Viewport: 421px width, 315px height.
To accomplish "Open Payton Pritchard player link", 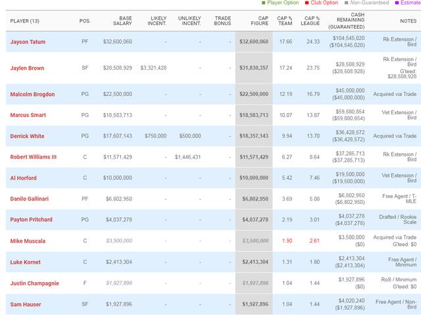I will point(31,220).
